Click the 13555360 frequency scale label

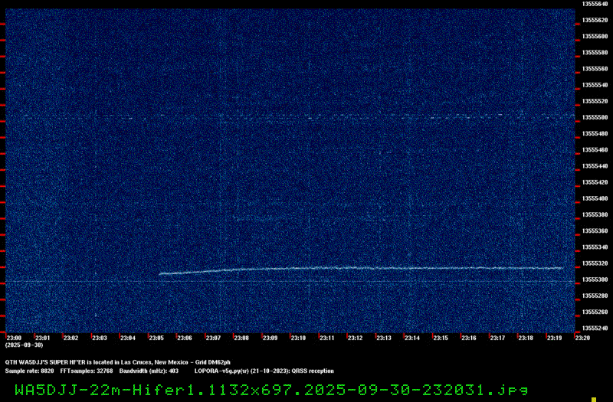point(595,231)
